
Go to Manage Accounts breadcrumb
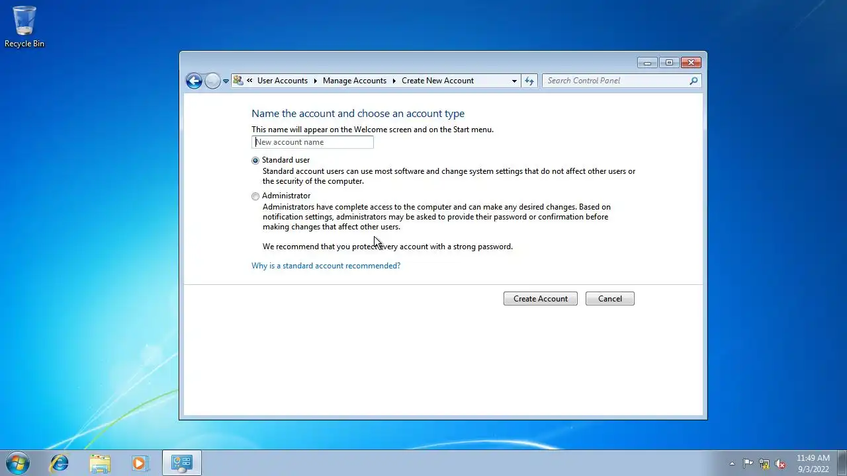click(355, 81)
